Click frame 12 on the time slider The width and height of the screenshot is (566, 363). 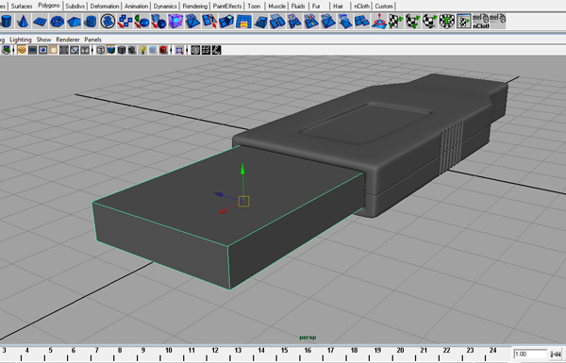pyautogui.click(x=215, y=350)
